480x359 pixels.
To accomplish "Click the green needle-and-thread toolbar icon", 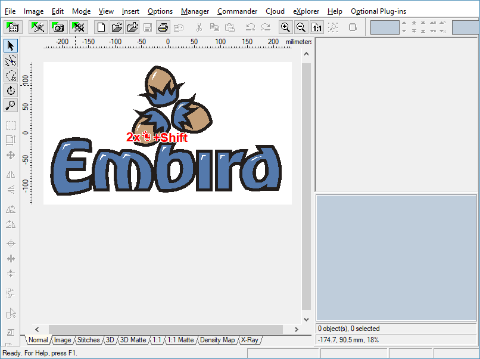I will 38,27.
